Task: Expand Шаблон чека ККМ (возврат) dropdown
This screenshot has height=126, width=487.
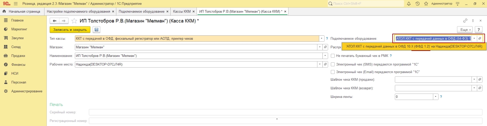Action: 474,88
